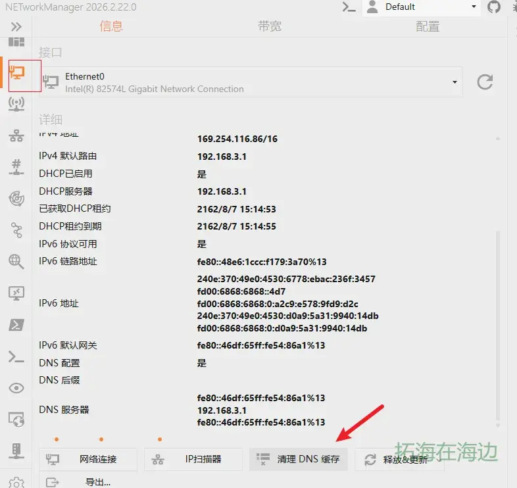Open the Ethernet0 interface dropdown
This screenshot has height=488, width=517.
click(251, 82)
